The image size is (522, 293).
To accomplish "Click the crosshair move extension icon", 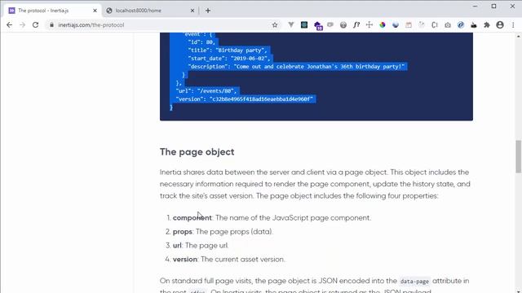I will (x=369, y=24).
